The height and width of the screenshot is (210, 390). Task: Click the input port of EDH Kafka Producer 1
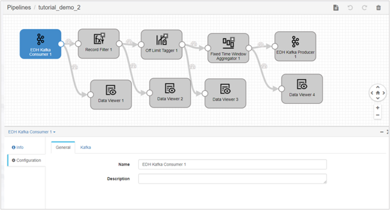[275, 46]
